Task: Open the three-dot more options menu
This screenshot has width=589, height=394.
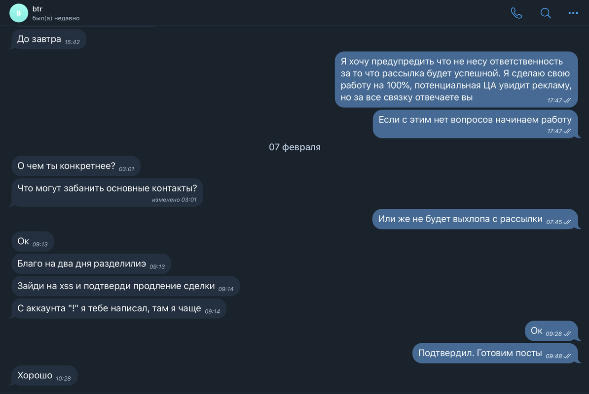Action: 573,13
